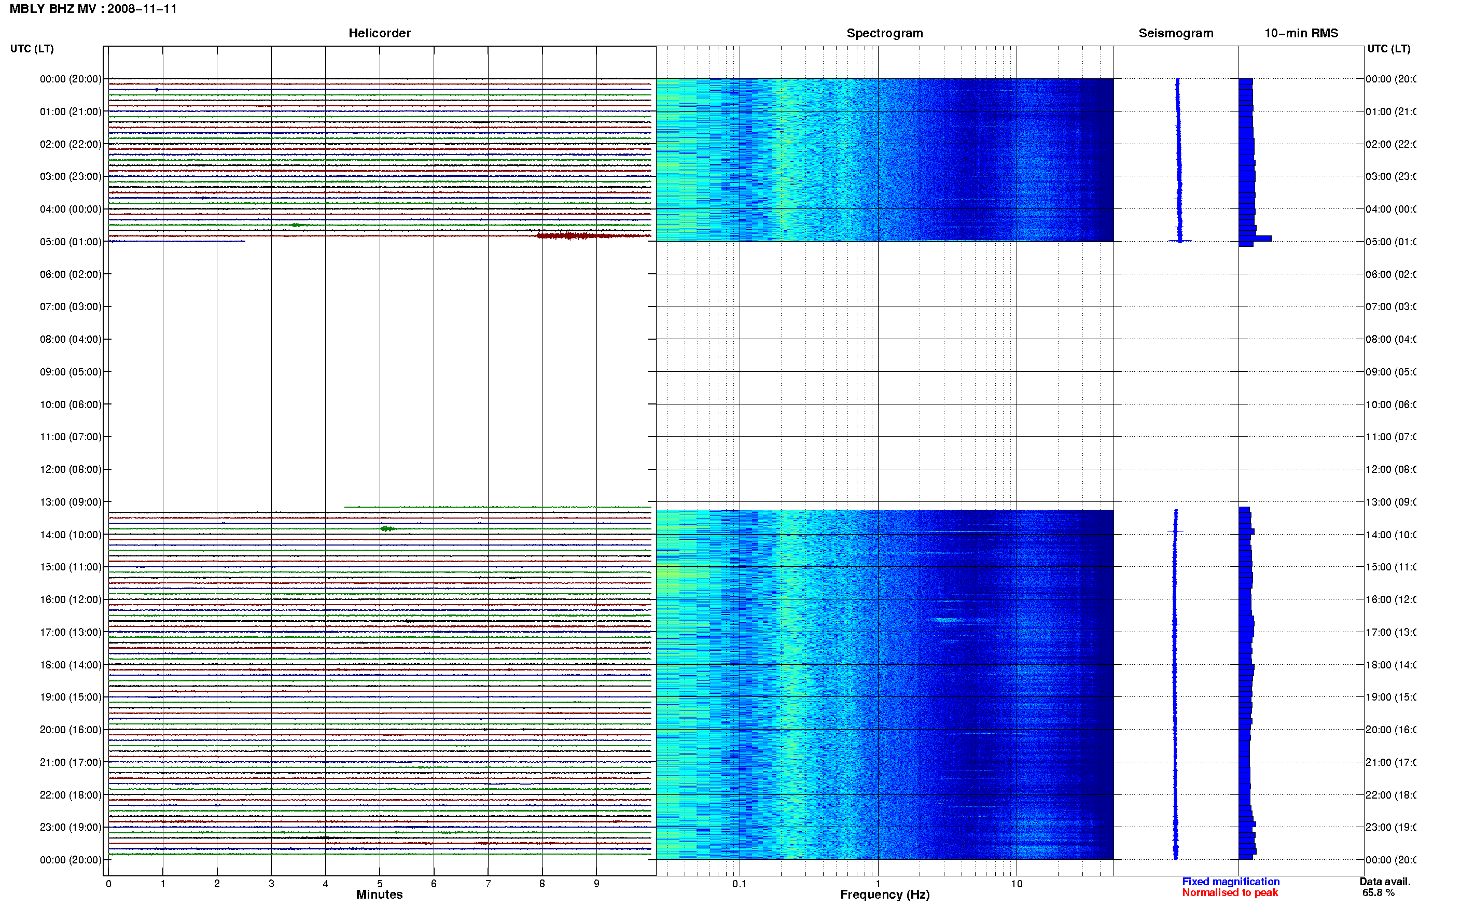Click the left time label '07:00 (03:00)'

click(71, 306)
